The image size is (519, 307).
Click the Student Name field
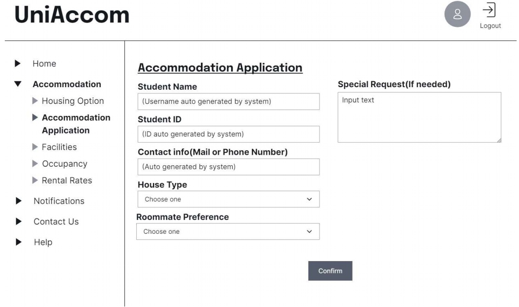pyautogui.click(x=229, y=102)
